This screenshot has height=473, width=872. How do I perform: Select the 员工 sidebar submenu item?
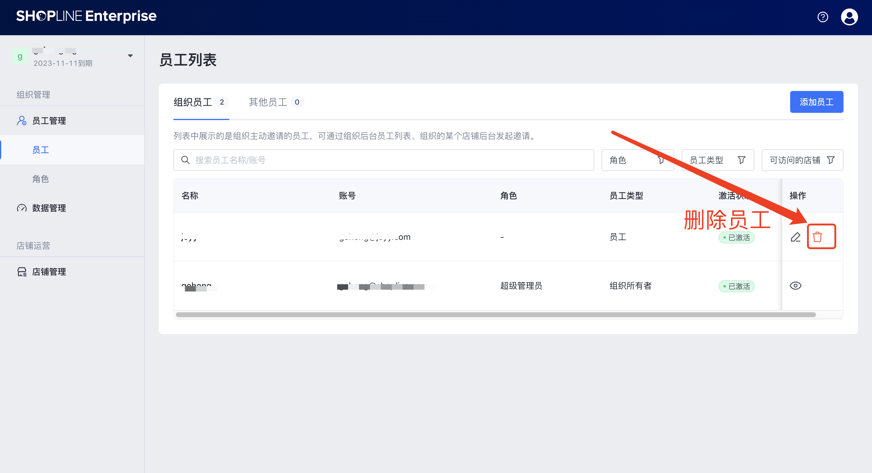[41, 150]
